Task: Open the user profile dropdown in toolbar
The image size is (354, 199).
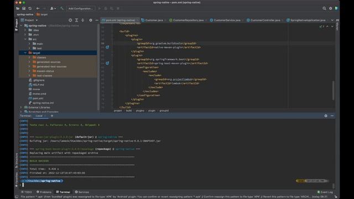Action: point(53,8)
